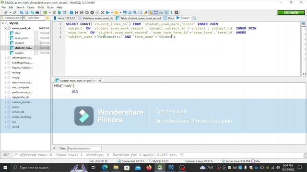Viewport: 307px width, 172px height.
Task: Open the User manager toolbar icon
Action: tap(54, 12)
